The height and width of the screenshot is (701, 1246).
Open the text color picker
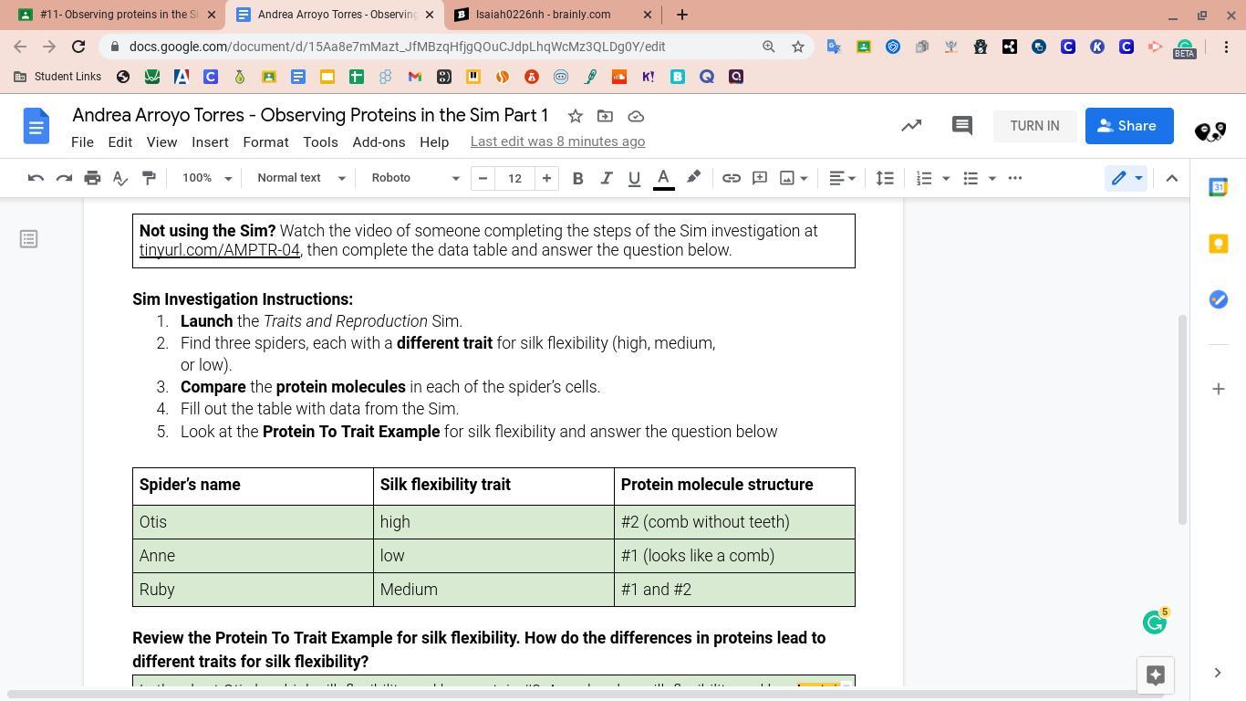coord(664,178)
